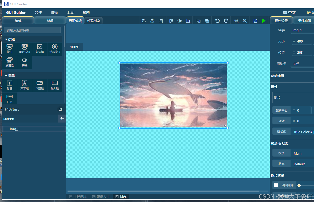Viewport: 314px width, 202px height.
Task: Click the image mask opacity slider handle
Action: pos(299,186)
